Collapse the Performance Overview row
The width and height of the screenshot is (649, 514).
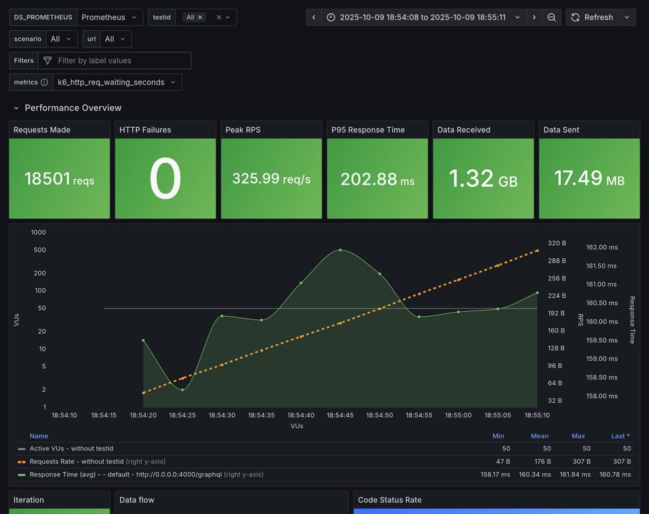point(16,108)
